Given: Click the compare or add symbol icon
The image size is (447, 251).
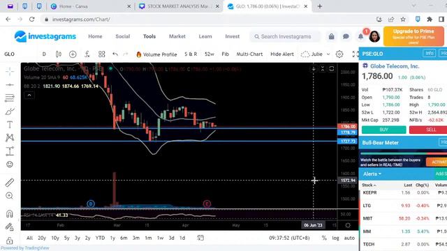Looking at the screenshot, I should coord(73,54).
